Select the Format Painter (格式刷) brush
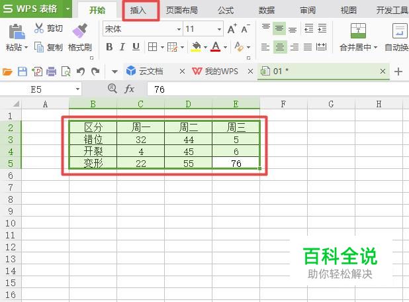409x302 pixels. [80, 30]
